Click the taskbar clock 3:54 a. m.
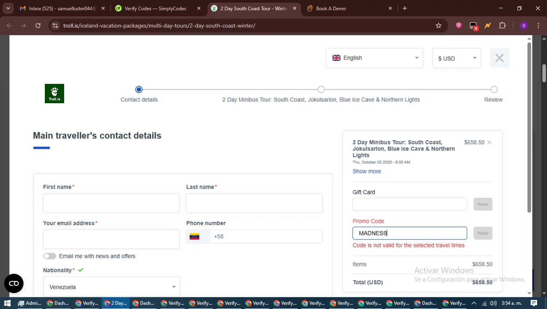547x309 pixels. pos(512,303)
